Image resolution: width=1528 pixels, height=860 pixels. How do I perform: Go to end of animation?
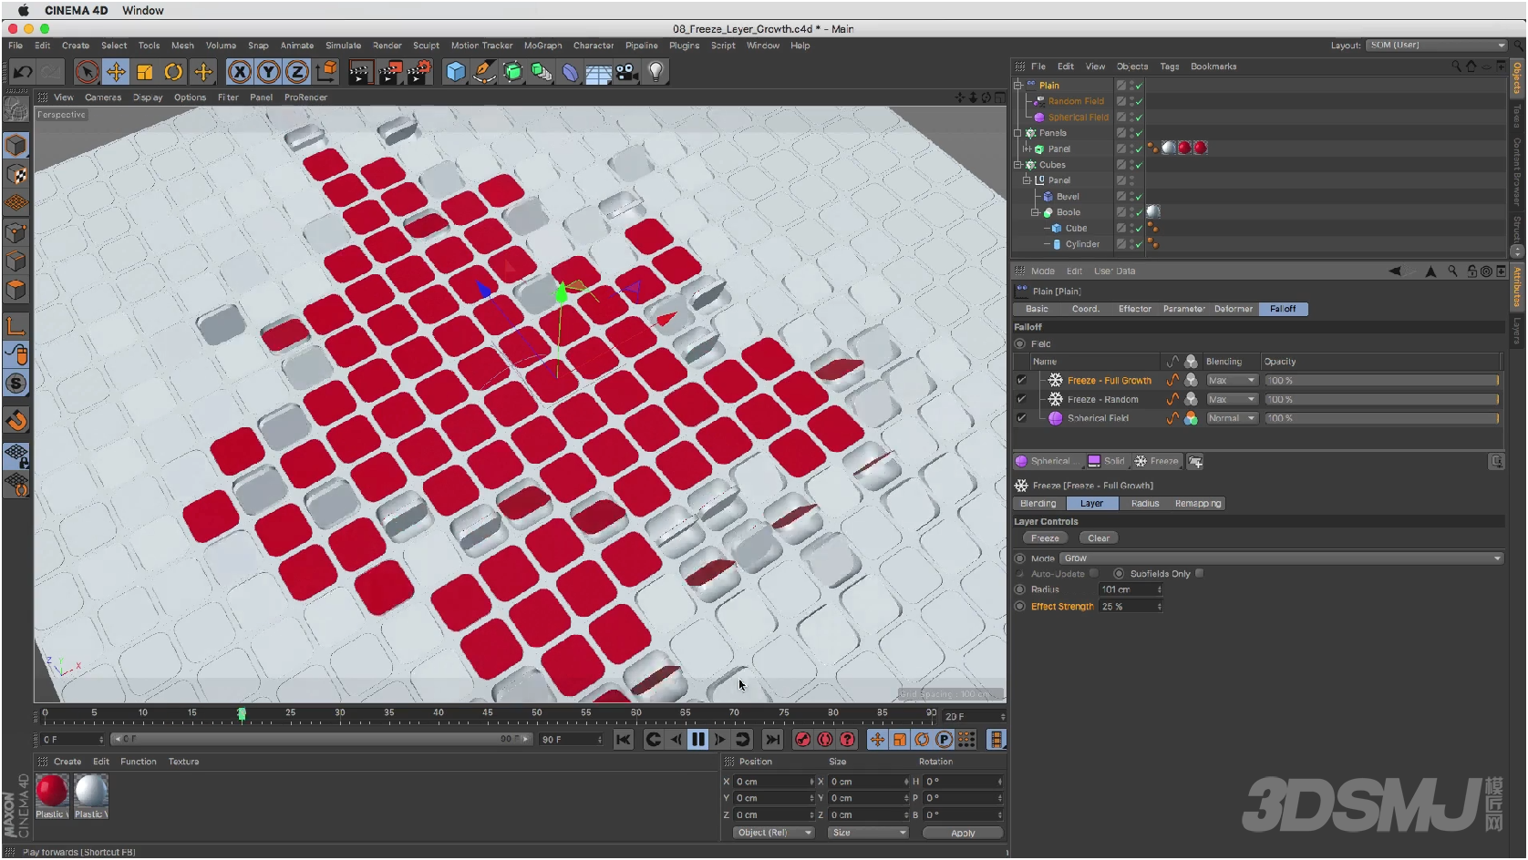coord(772,740)
